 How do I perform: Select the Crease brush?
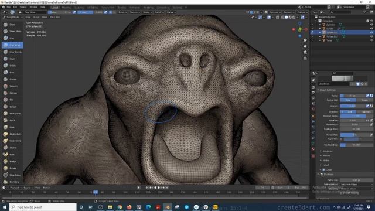[x=12, y=79]
